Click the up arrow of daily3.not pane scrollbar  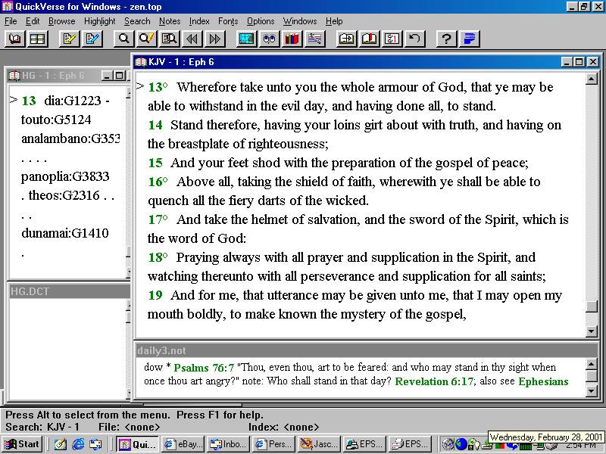point(592,364)
